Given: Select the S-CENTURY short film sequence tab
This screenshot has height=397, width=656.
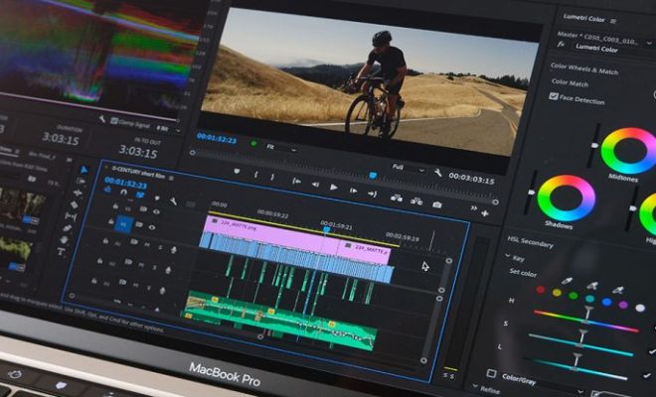Looking at the screenshot, I should pos(138,173).
